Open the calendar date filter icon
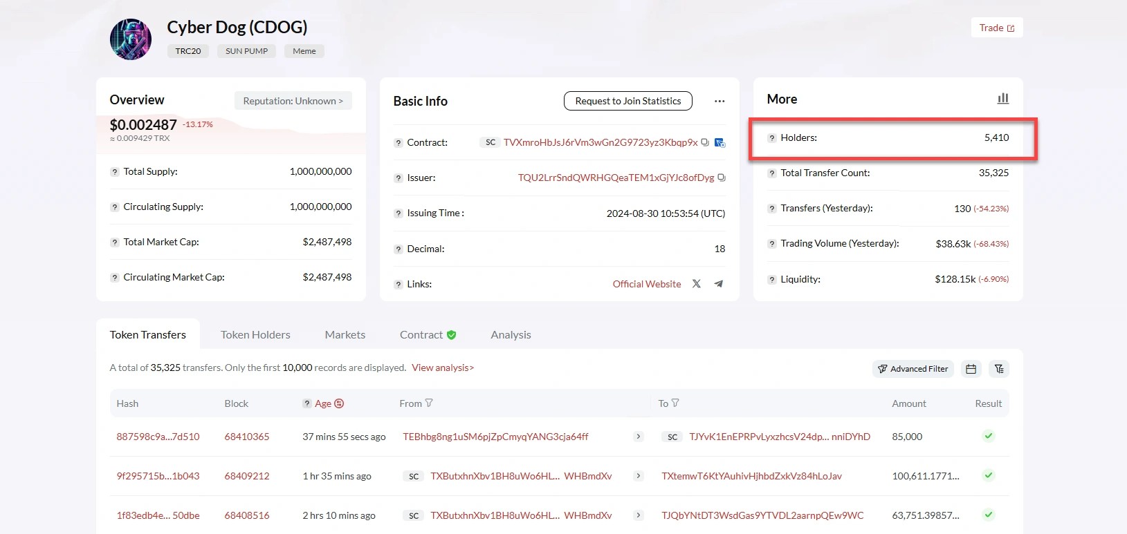 pyautogui.click(x=971, y=369)
